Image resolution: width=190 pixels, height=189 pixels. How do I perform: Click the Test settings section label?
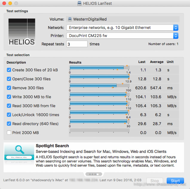(17, 11)
